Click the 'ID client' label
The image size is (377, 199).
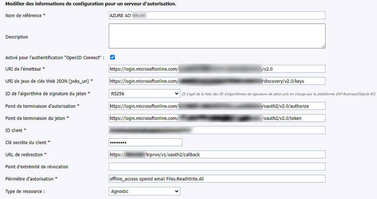16,131
